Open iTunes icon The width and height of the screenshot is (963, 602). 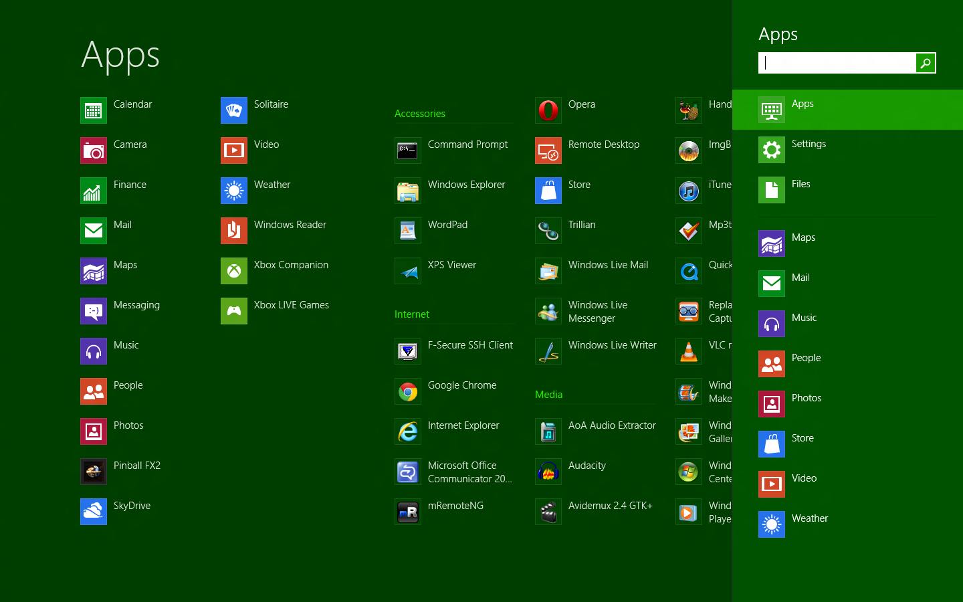(689, 191)
